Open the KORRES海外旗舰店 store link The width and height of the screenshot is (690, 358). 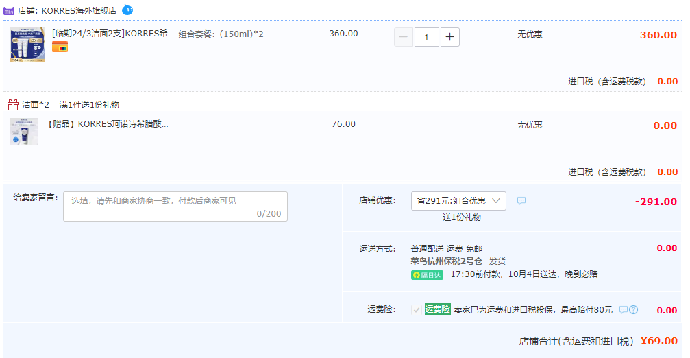coord(79,10)
